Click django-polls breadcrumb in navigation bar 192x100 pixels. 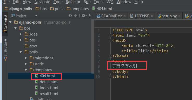pyautogui.click(x=18, y=9)
